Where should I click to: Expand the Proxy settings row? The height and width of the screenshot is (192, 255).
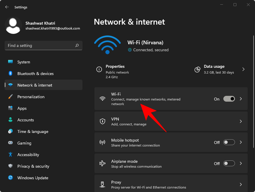tap(241, 184)
